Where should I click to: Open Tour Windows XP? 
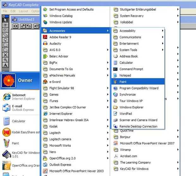coord(138,101)
